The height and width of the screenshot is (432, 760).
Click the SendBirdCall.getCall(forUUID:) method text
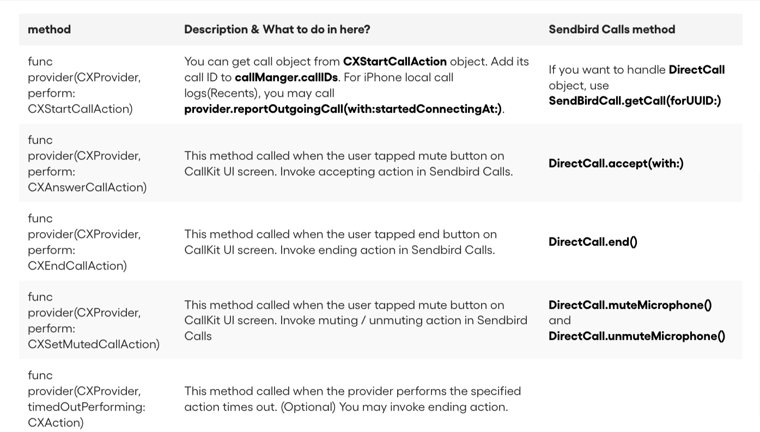(634, 101)
